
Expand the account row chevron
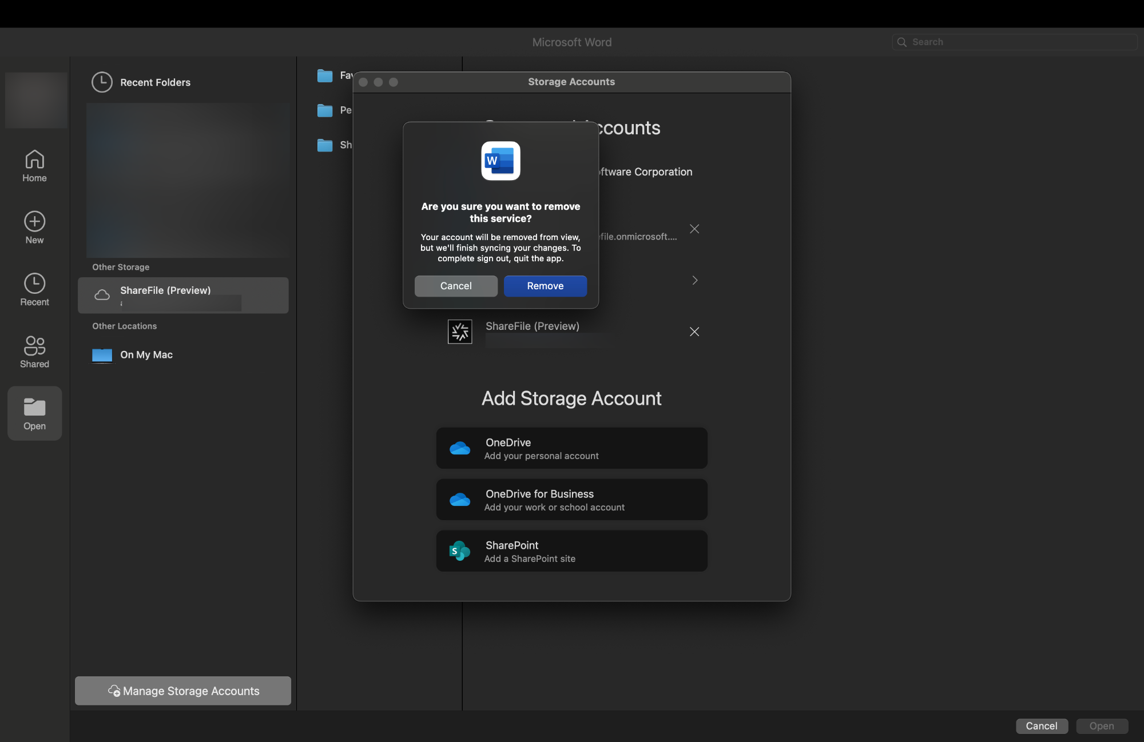[694, 280]
